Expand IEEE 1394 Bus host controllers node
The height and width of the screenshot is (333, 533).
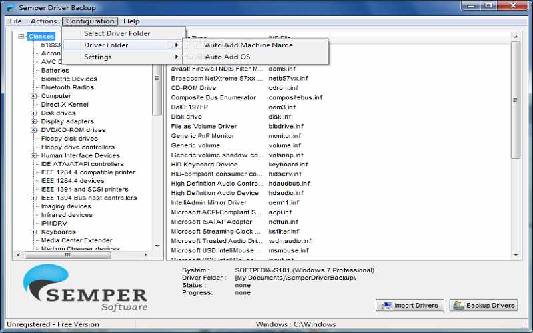tap(33, 198)
